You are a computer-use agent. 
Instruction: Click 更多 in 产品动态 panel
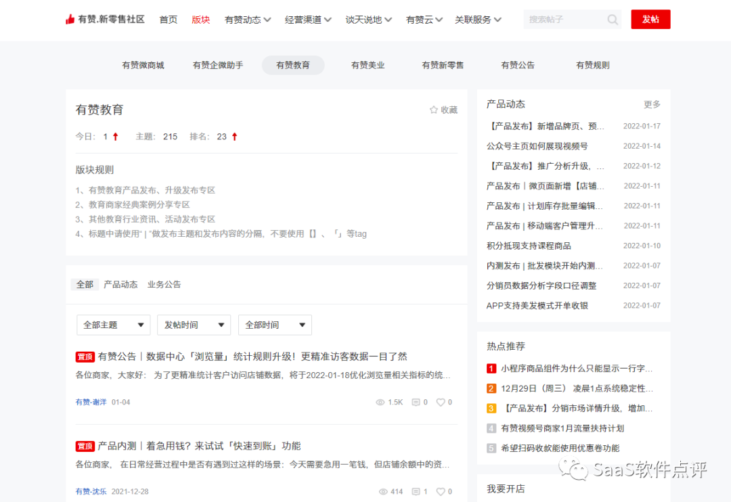coord(652,104)
